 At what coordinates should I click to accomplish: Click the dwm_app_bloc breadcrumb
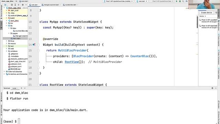coord(8,1)
